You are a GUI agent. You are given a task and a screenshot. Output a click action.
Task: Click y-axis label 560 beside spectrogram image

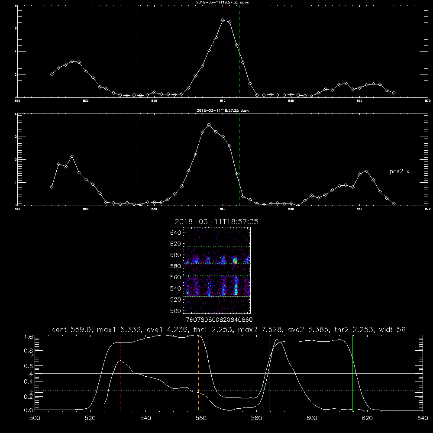[176, 277]
